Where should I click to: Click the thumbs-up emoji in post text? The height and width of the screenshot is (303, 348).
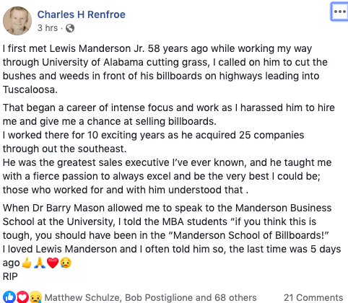pyautogui.click(x=27, y=263)
